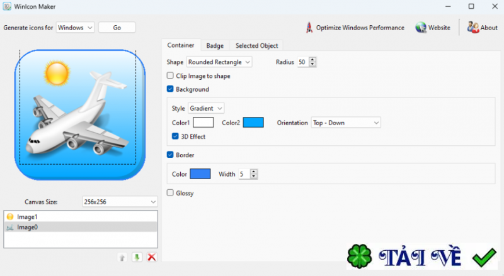The image size is (504, 276).
Task: Click Optimize Windows Performance link text
Action: 360,28
